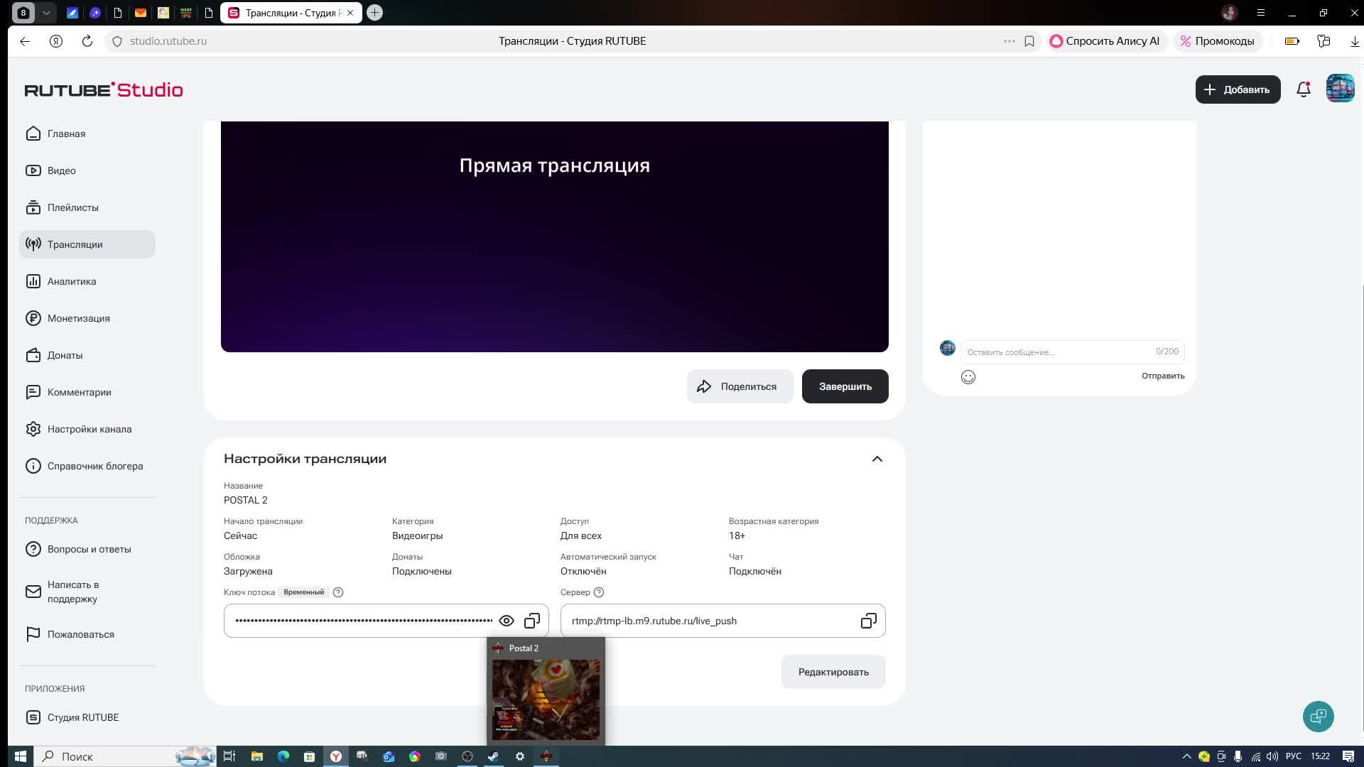Open Монетизация sidebar section
This screenshot has width=1364, height=767.
pyautogui.click(x=78, y=318)
